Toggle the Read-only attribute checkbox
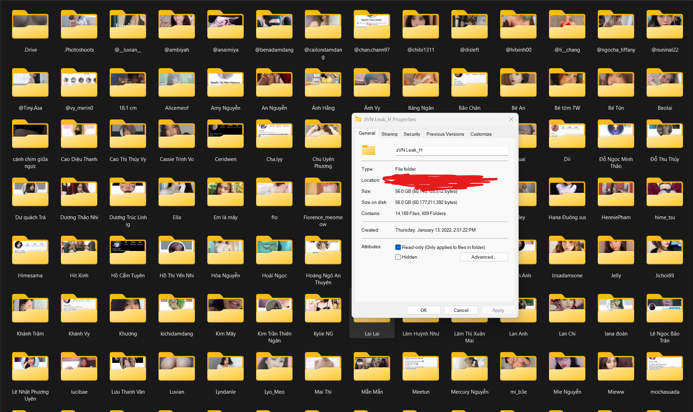Screen dimensions: 693x412 point(398,247)
